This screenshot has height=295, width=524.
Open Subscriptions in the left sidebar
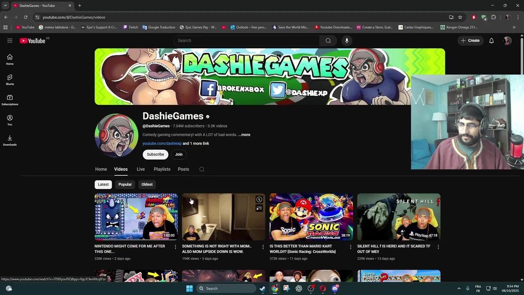click(x=10, y=100)
